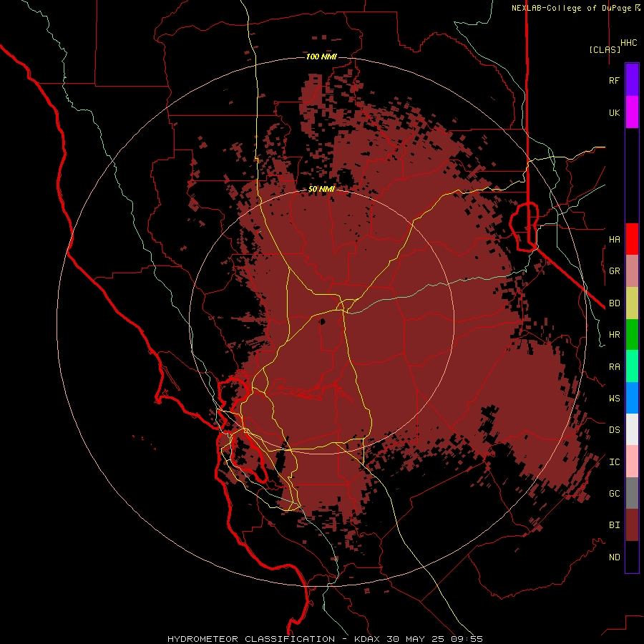This screenshot has height=644, width=644.
Task: Click the HR heavy rain green swatch
Action: point(632,335)
